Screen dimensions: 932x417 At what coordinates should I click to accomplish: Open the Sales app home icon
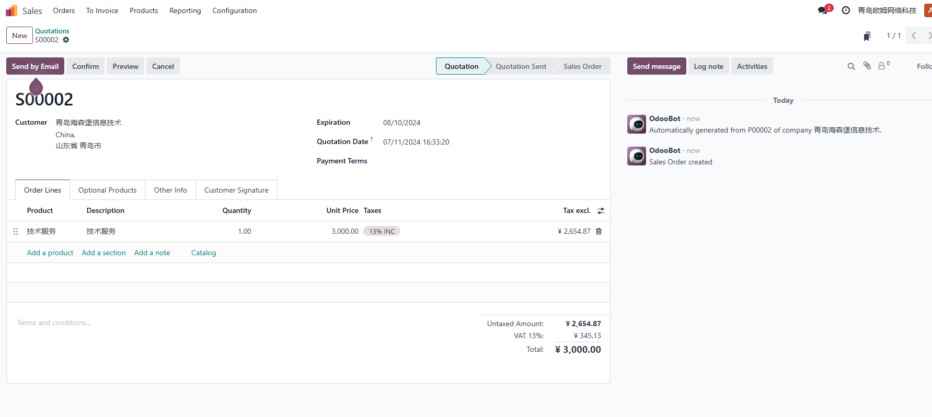[x=11, y=10]
